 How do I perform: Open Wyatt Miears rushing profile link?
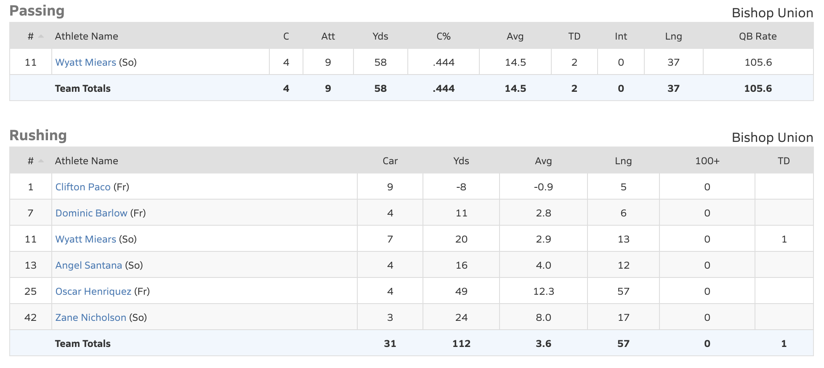(85, 239)
